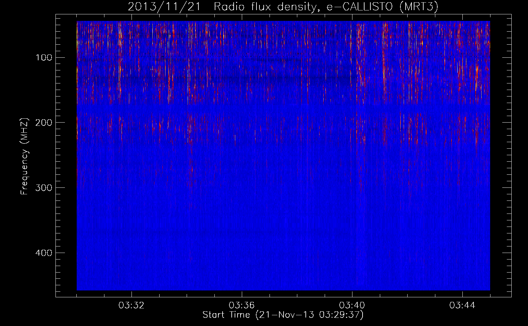This screenshot has height=326, width=528.
Task: Click the "Frequency (MHZ)" axis label
Action: click(24, 156)
